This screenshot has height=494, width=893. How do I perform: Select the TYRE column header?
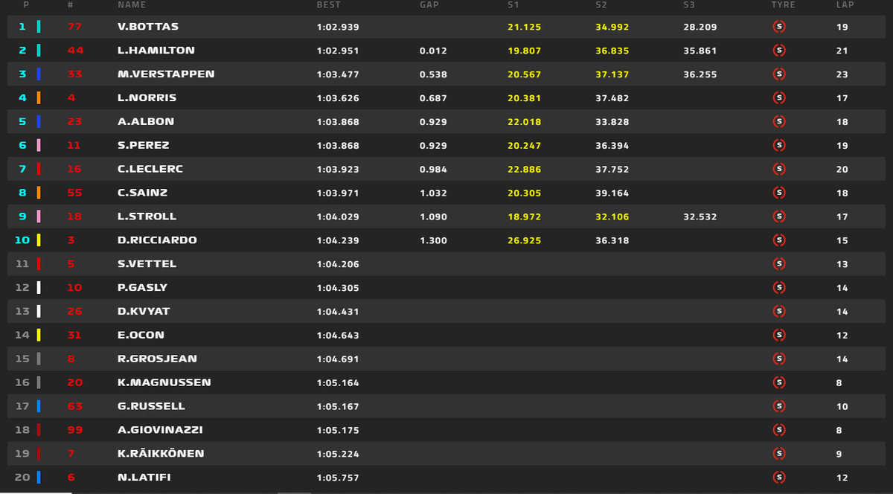point(783,5)
